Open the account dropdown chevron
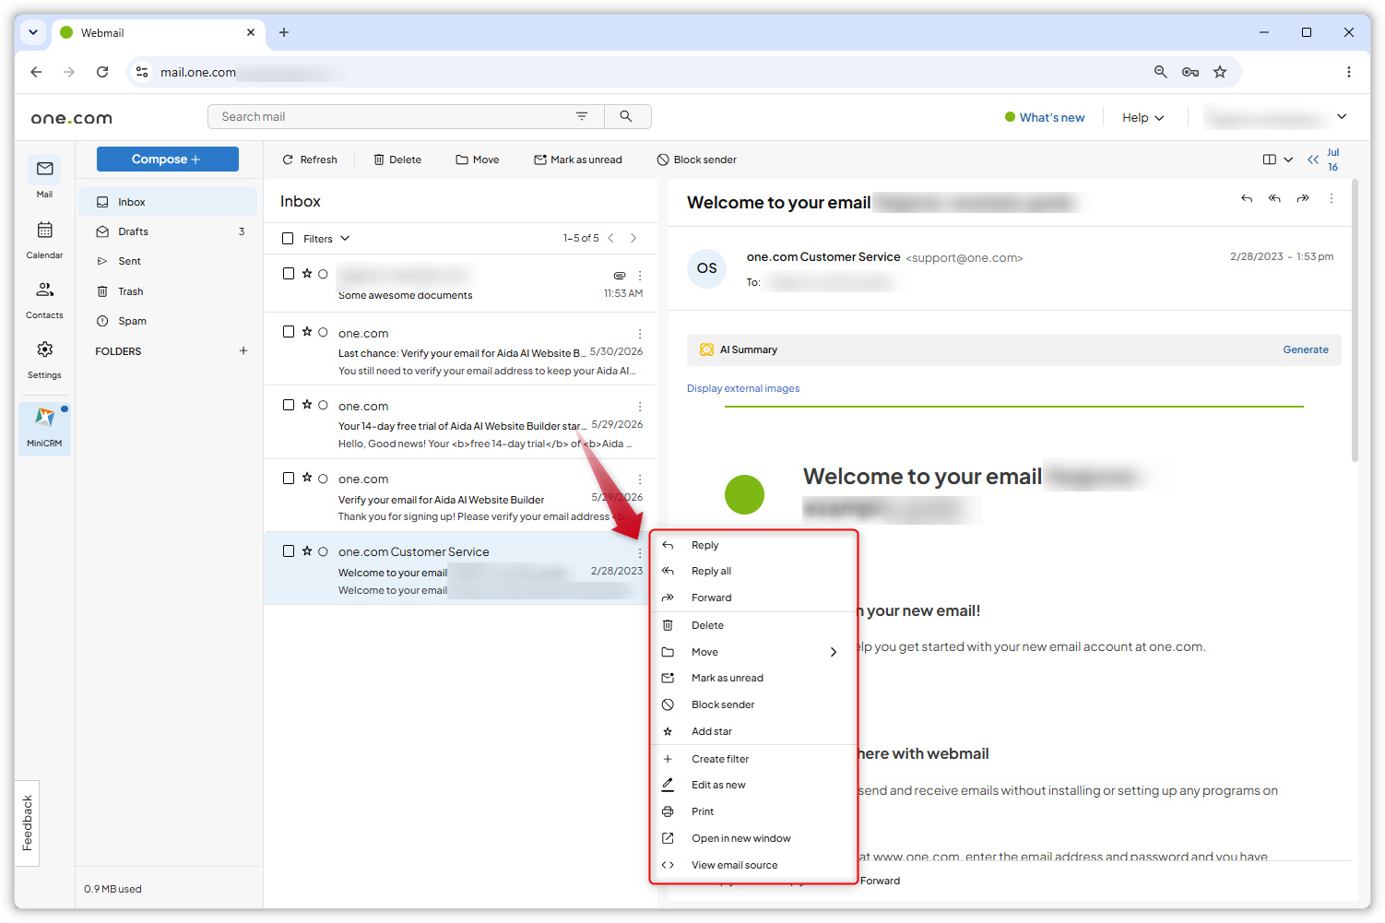Viewport: 1385px width, 923px height. click(x=1342, y=116)
